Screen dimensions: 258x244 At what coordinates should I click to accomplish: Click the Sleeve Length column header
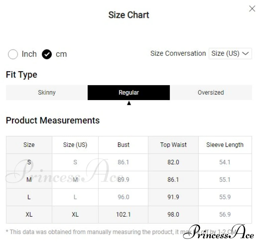(x=225, y=145)
